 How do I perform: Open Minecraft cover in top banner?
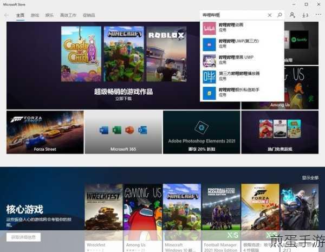(123, 54)
